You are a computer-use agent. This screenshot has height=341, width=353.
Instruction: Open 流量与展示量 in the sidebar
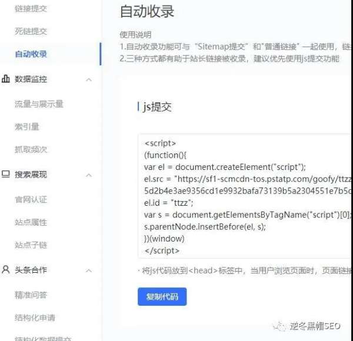tap(39, 104)
